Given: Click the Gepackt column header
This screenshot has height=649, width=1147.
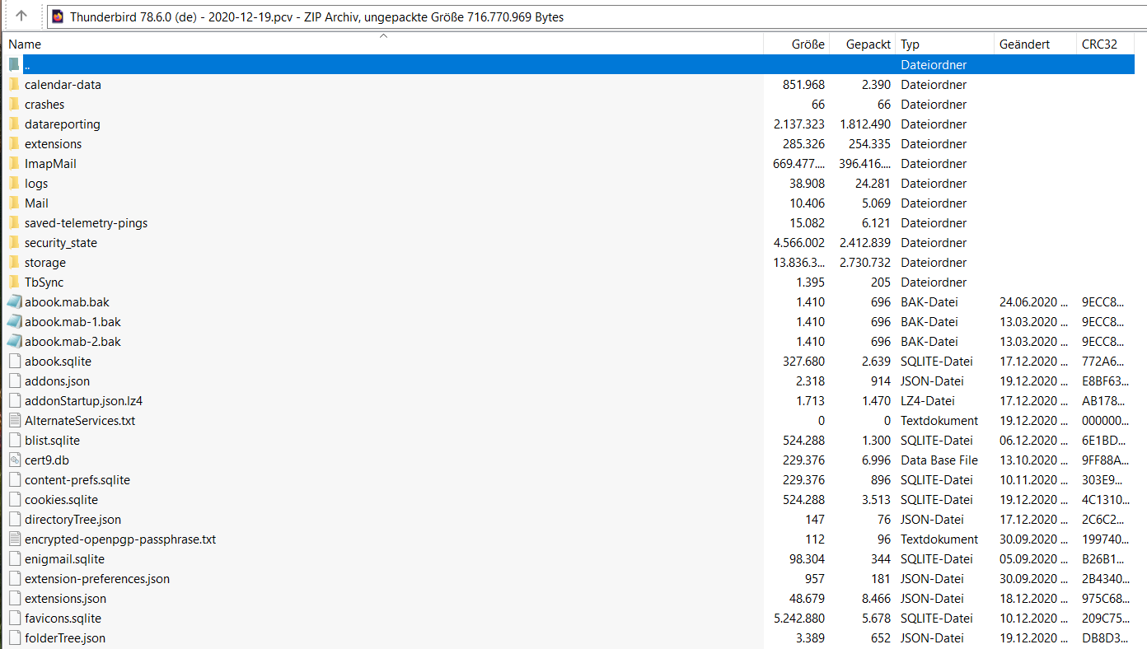Looking at the screenshot, I should pyautogui.click(x=868, y=44).
